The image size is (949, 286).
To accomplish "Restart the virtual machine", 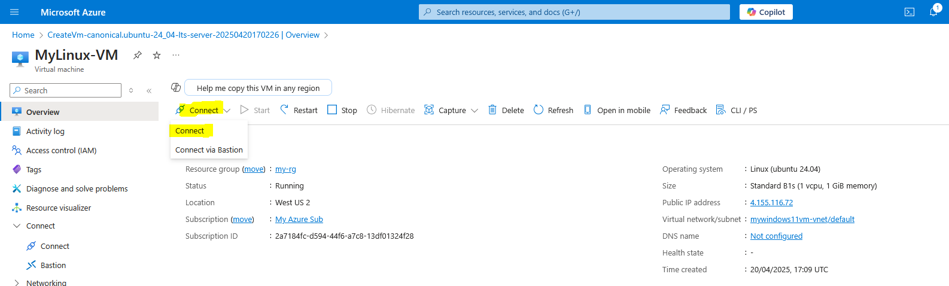I will coord(299,110).
